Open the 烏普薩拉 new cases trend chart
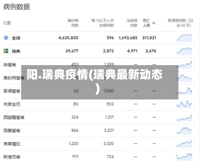The height and width of the screenshot is (165, 200). point(184,143)
